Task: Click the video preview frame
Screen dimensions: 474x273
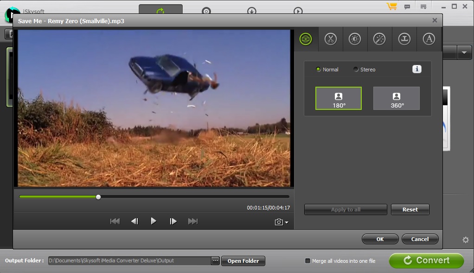Action: point(154,108)
